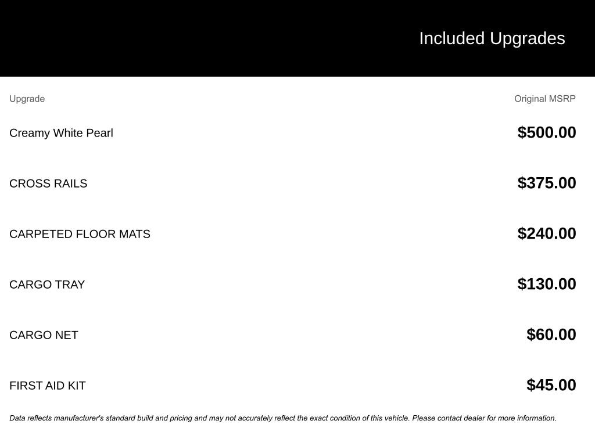Screen dimensions: 595x446
Task: Click the $500.00 price
Action: coord(547,132)
